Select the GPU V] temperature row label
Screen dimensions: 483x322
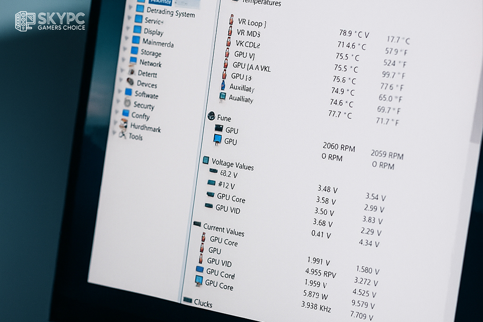(244, 55)
